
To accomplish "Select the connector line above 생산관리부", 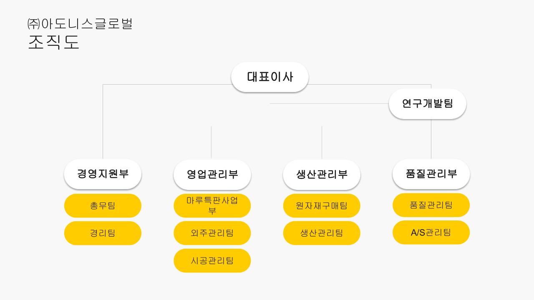I will [x=322, y=142].
